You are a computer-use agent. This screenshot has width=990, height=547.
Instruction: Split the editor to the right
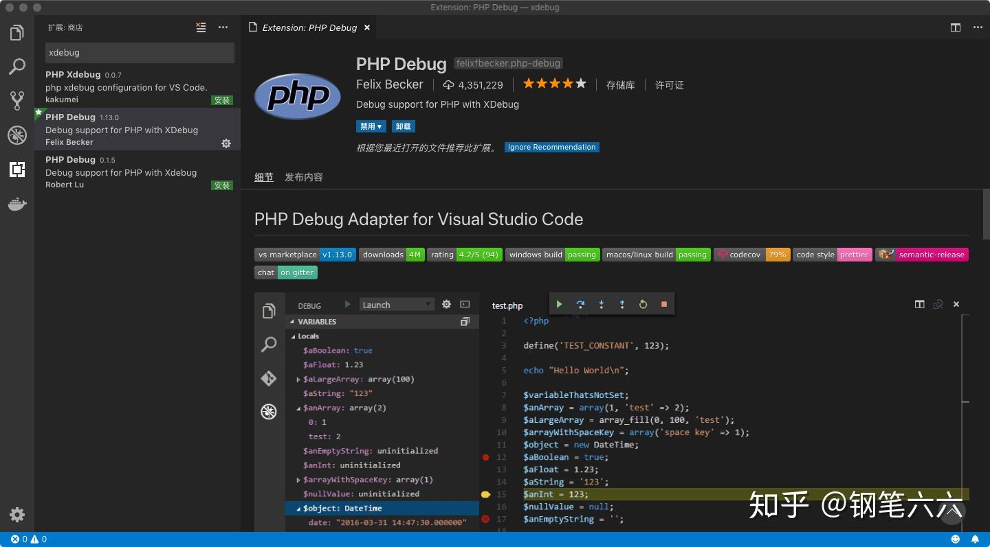pyautogui.click(x=956, y=27)
